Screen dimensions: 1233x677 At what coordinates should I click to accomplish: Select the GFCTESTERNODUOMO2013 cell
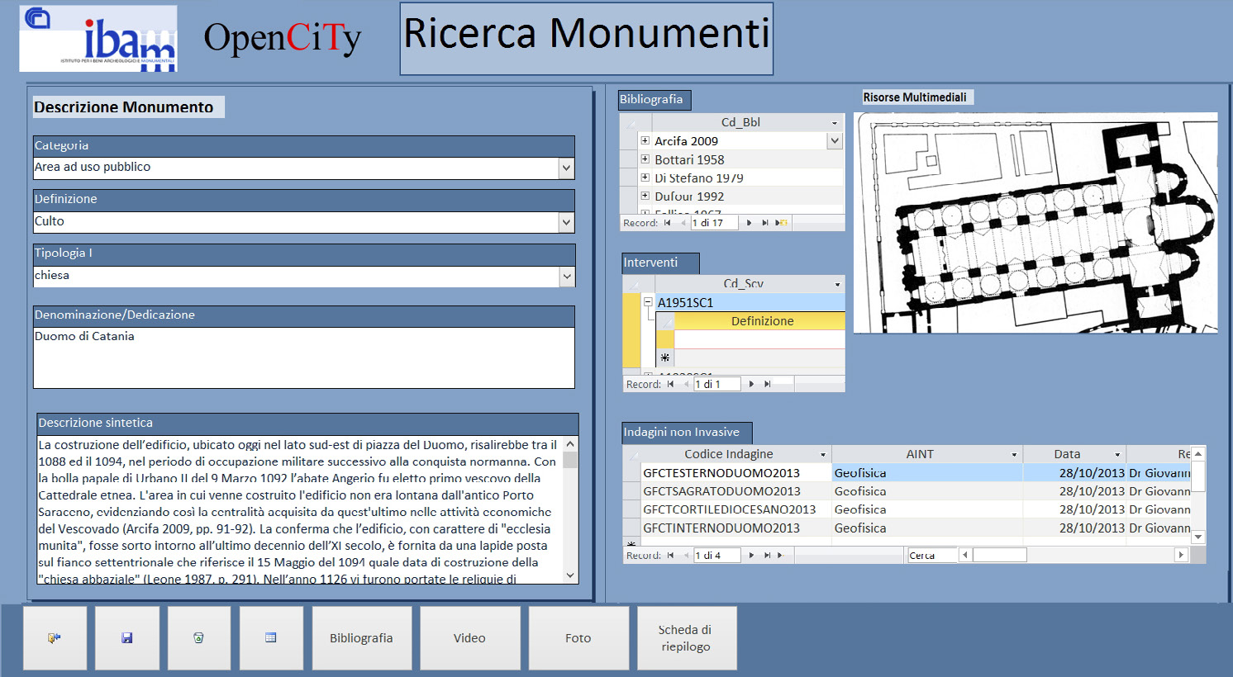coord(736,473)
